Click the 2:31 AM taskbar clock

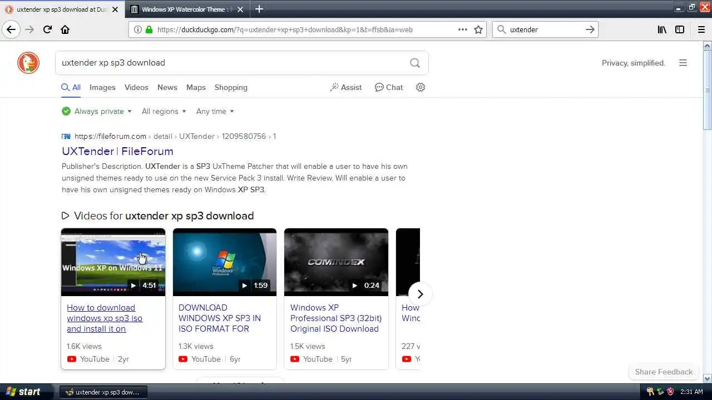tap(691, 392)
